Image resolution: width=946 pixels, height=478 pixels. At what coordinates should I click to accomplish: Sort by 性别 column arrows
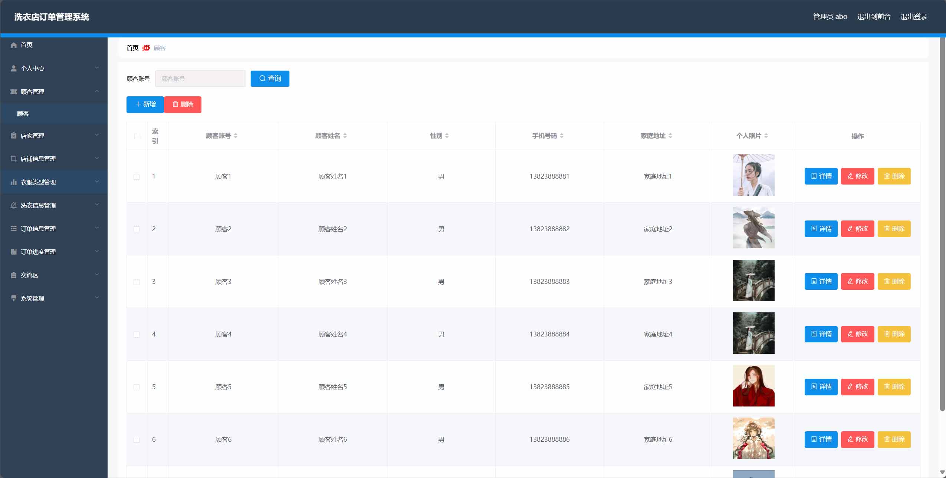click(x=447, y=136)
